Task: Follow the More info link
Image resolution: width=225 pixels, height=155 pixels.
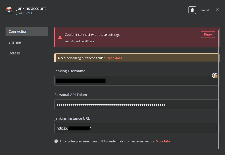Action: tap(163, 141)
